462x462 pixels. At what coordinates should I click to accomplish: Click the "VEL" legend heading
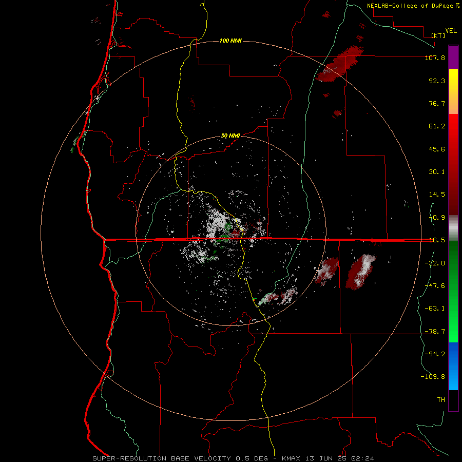coord(451,31)
